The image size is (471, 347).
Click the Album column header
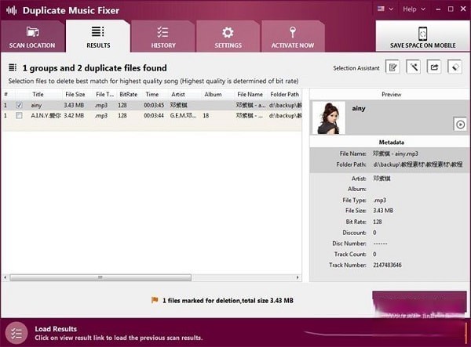(x=213, y=94)
